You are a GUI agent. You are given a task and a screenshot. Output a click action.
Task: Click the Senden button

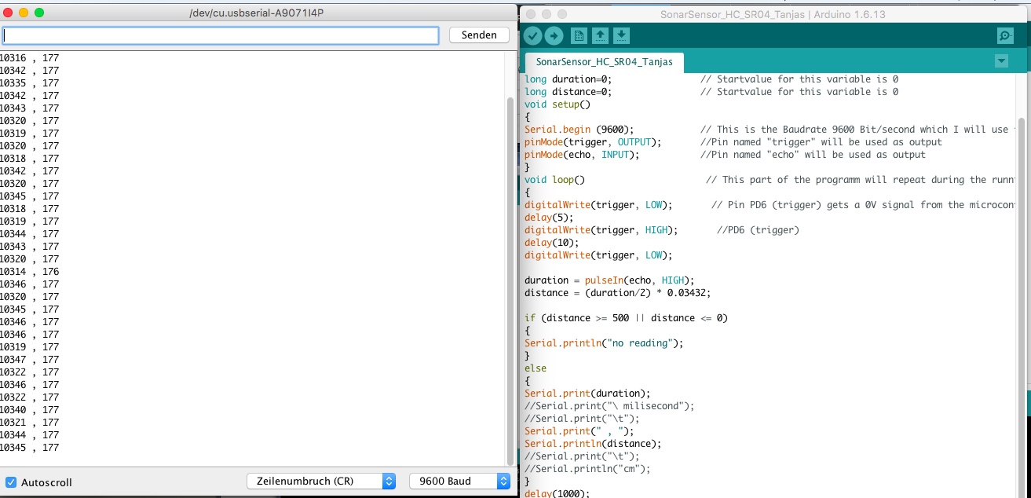click(479, 35)
